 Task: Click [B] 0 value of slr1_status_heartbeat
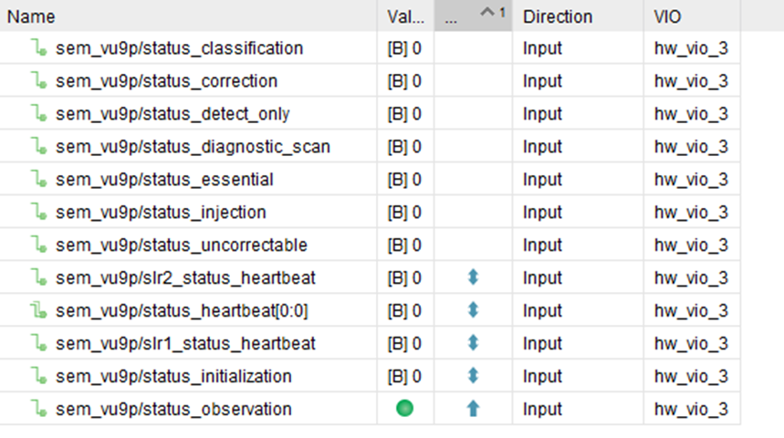(404, 343)
